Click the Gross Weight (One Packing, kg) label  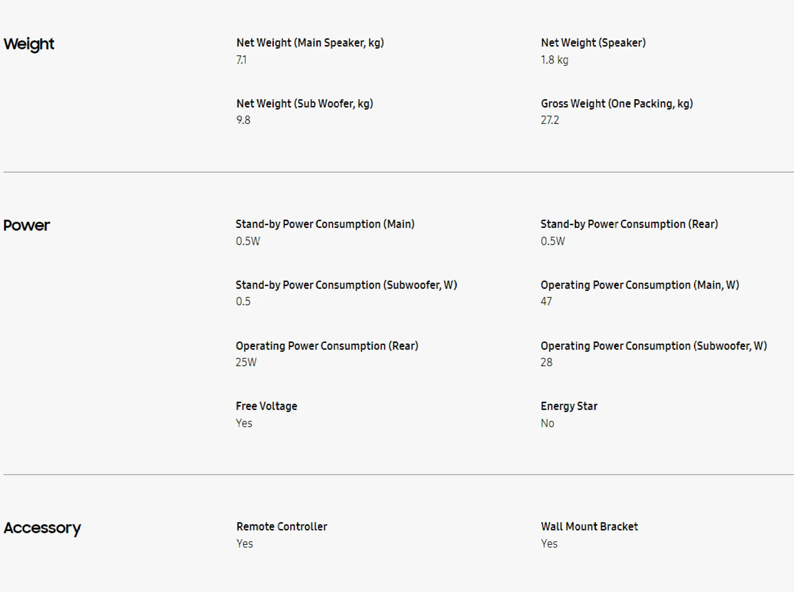[x=617, y=104]
